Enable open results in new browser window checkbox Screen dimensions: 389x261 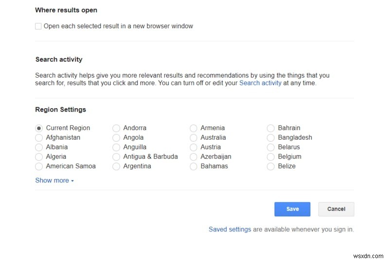[x=38, y=26]
